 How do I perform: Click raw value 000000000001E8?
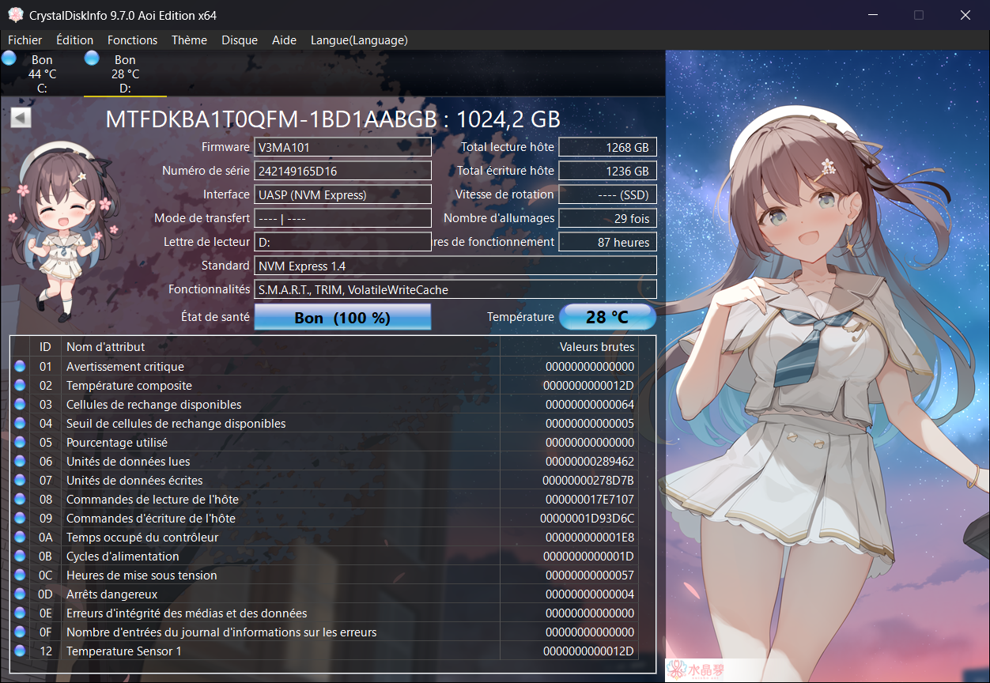590,538
